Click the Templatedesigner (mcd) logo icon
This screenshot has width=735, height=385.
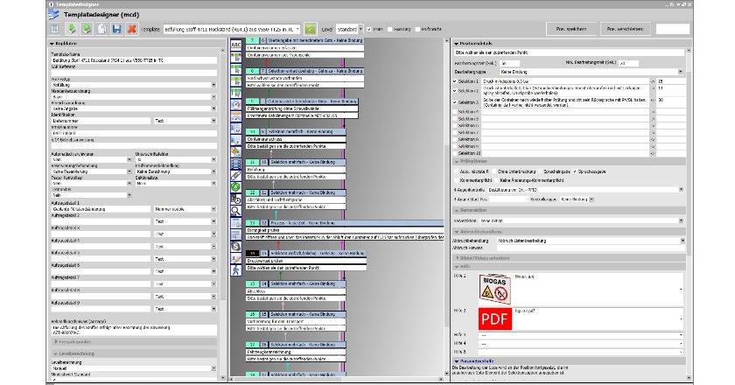pyautogui.click(x=53, y=15)
